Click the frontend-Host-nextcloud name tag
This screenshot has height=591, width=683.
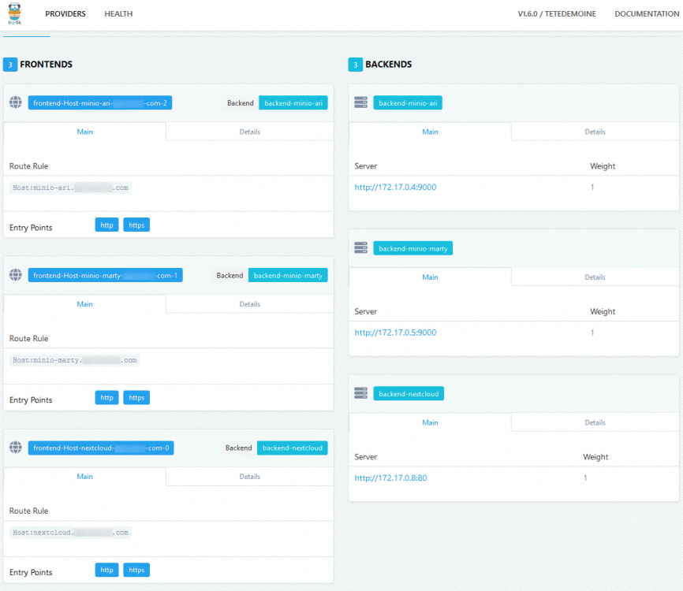[x=101, y=448]
